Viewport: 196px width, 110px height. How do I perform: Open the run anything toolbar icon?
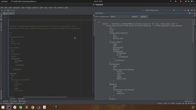188,10
